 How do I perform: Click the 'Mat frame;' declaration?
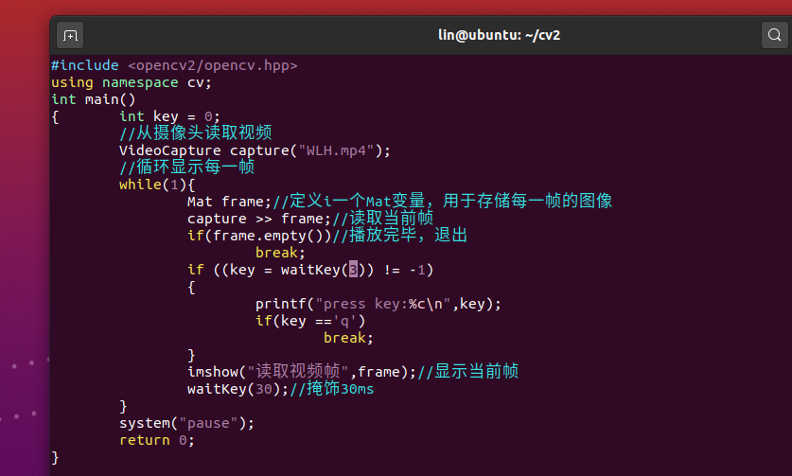(229, 202)
